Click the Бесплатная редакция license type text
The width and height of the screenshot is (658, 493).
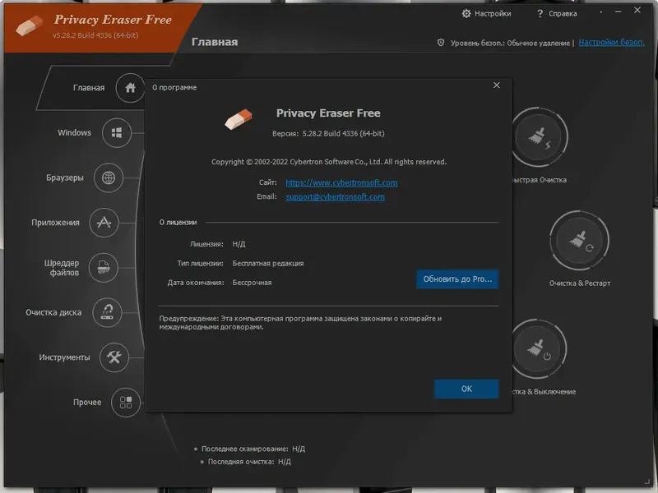[268, 263]
